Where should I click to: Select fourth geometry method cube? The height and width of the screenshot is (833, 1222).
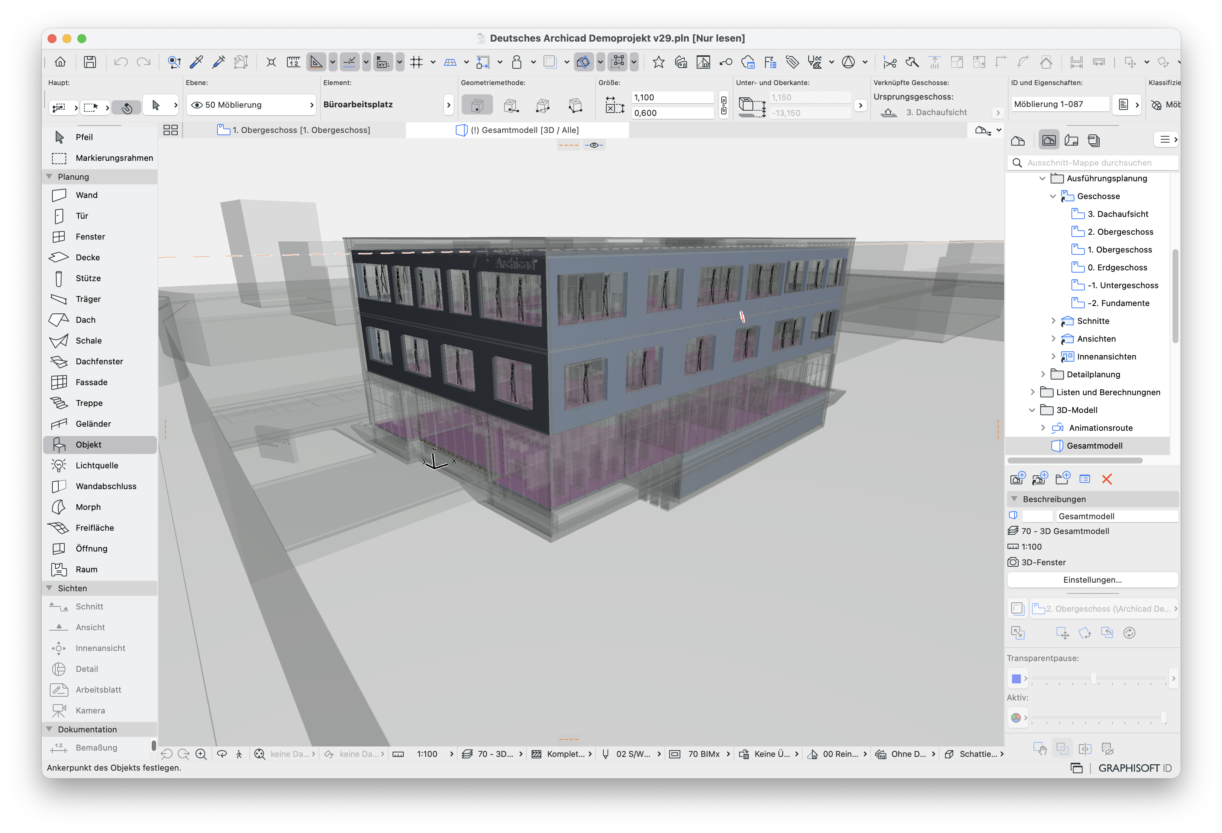click(x=576, y=105)
